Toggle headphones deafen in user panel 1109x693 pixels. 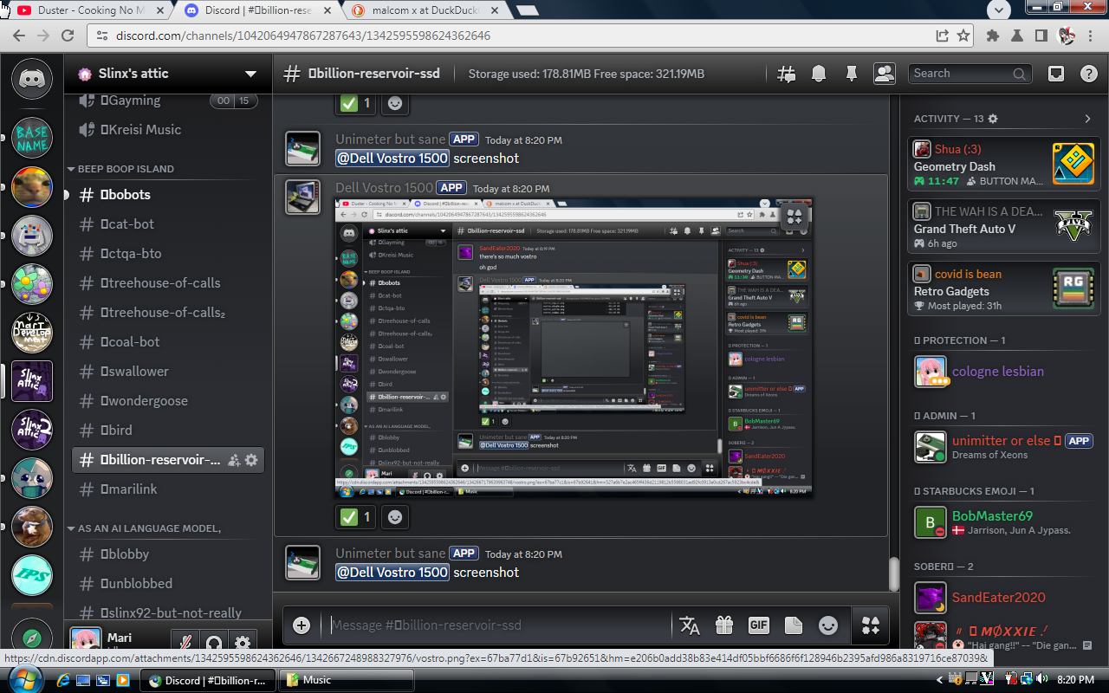(213, 643)
